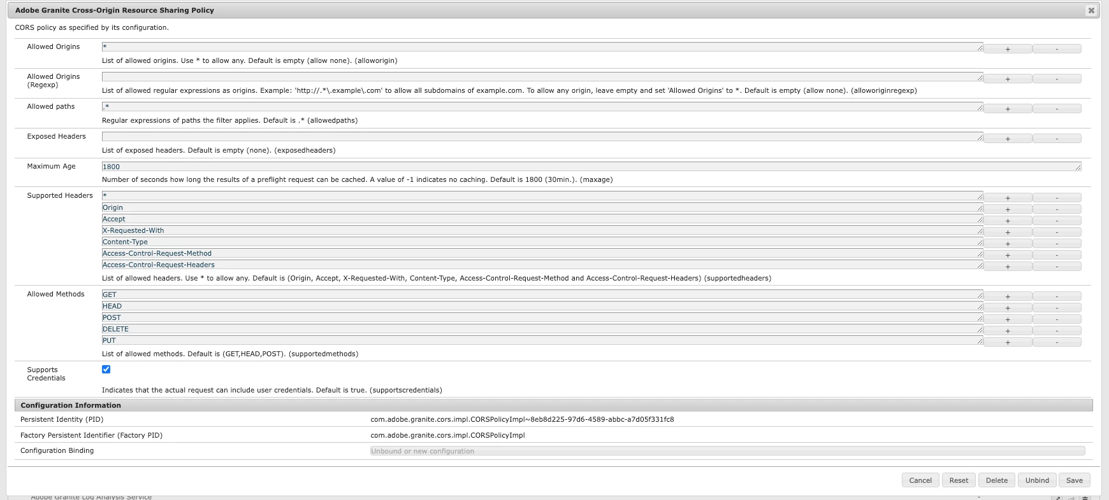The height and width of the screenshot is (500, 1109).
Task: Edit the GET method field
Action: pyautogui.click(x=542, y=295)
